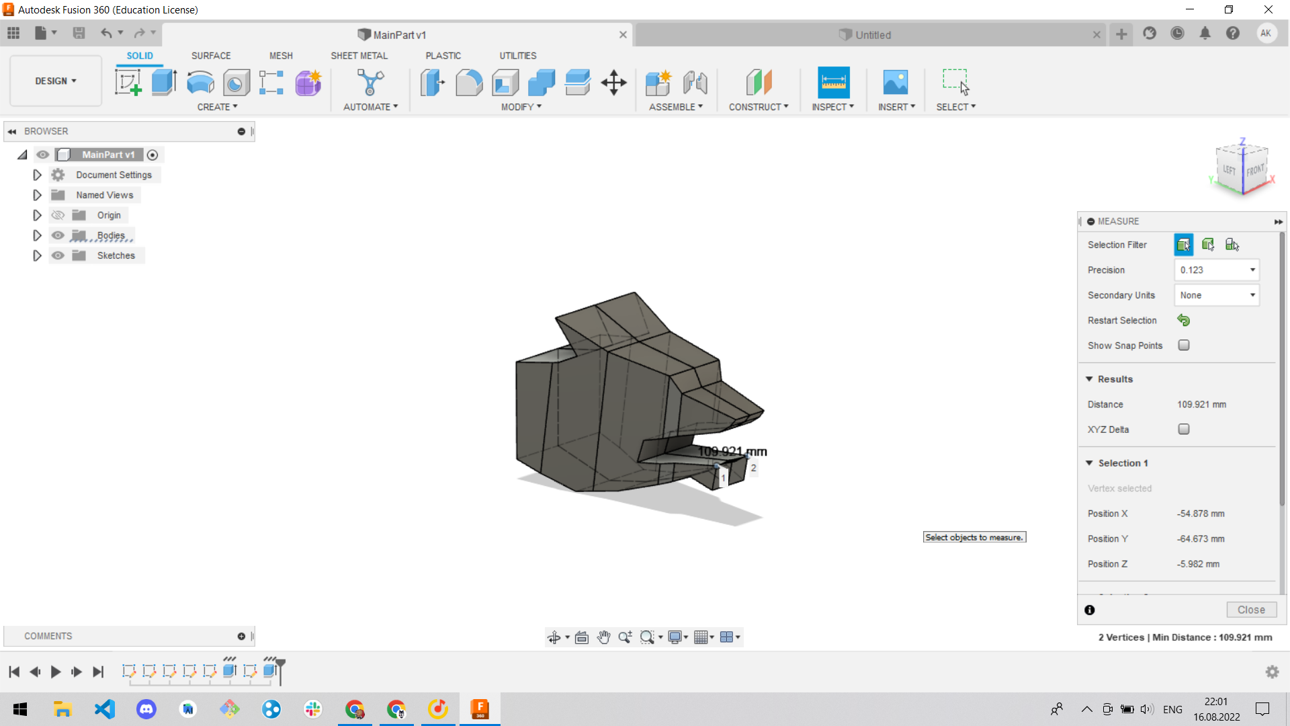The width and height of the screenshot is (1290, 726).
Task: Open the DESIGN workspace dropdown
Action: (56, 81)
